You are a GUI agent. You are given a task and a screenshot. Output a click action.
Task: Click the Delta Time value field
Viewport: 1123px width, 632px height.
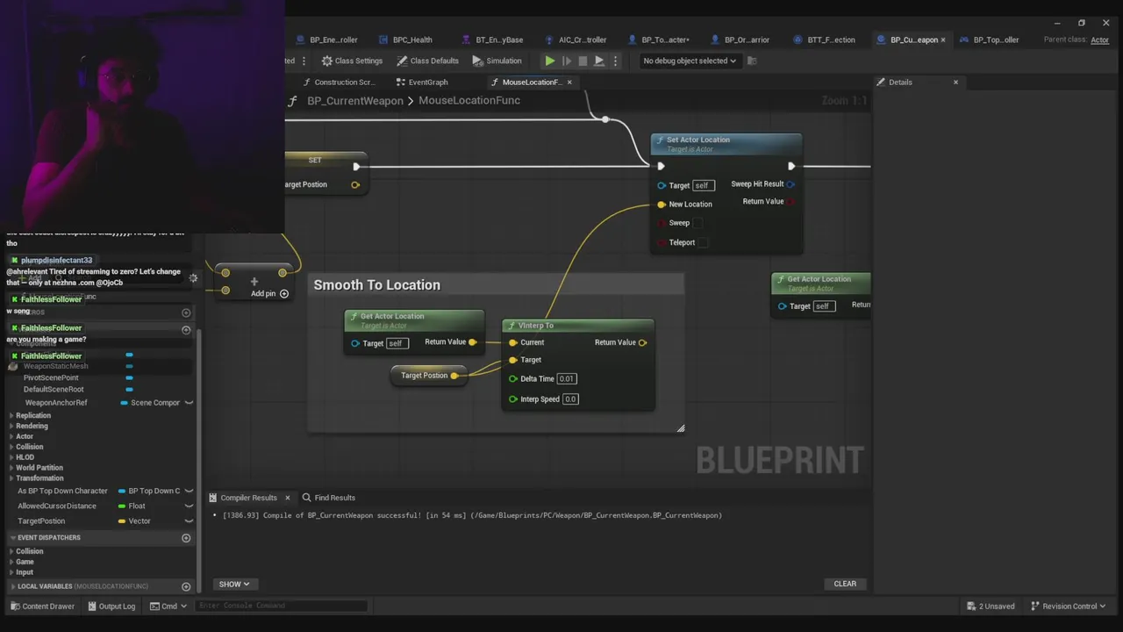[x=567, y=379]
